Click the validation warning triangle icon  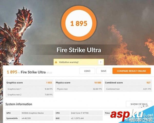coord(56,62)
